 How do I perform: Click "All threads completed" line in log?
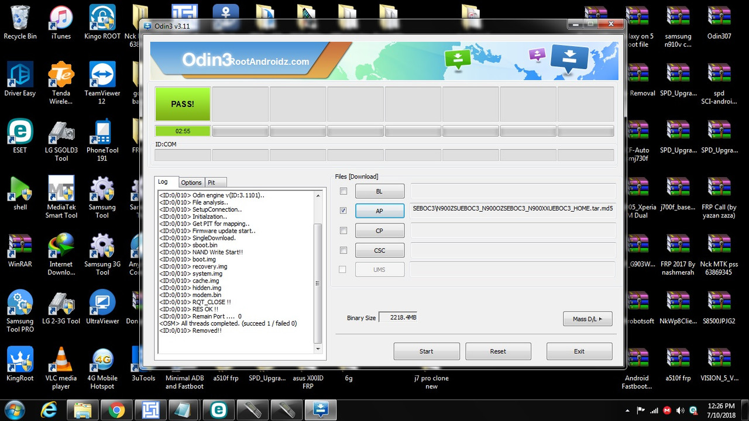click(x=228, y=323)
